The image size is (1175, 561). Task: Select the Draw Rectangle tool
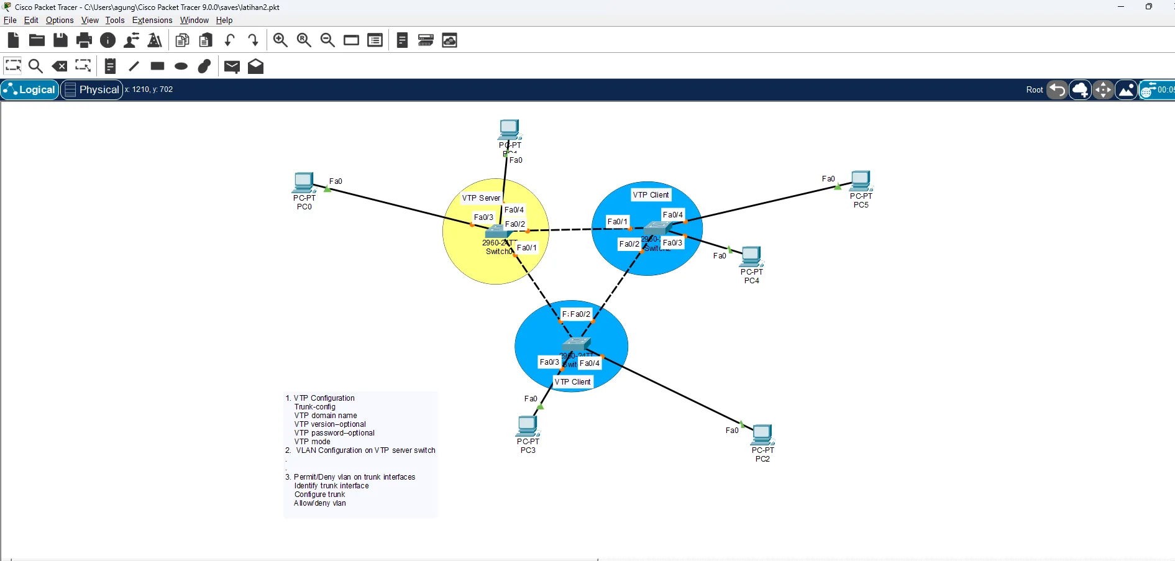click(157, 66)
